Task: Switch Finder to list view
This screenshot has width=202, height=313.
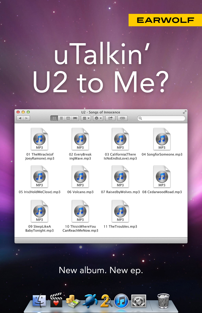Action: point(62,118)
